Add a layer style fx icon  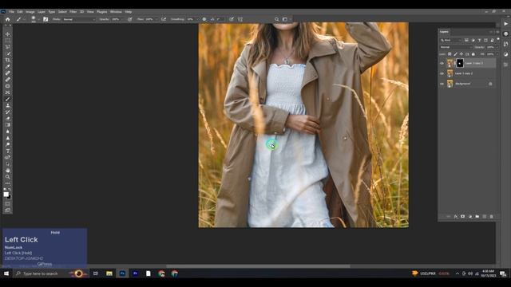456,216
